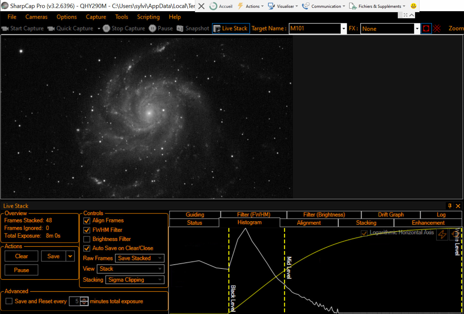
Task: Take a Snapshot from the toolbar
Action: (180, 28)
